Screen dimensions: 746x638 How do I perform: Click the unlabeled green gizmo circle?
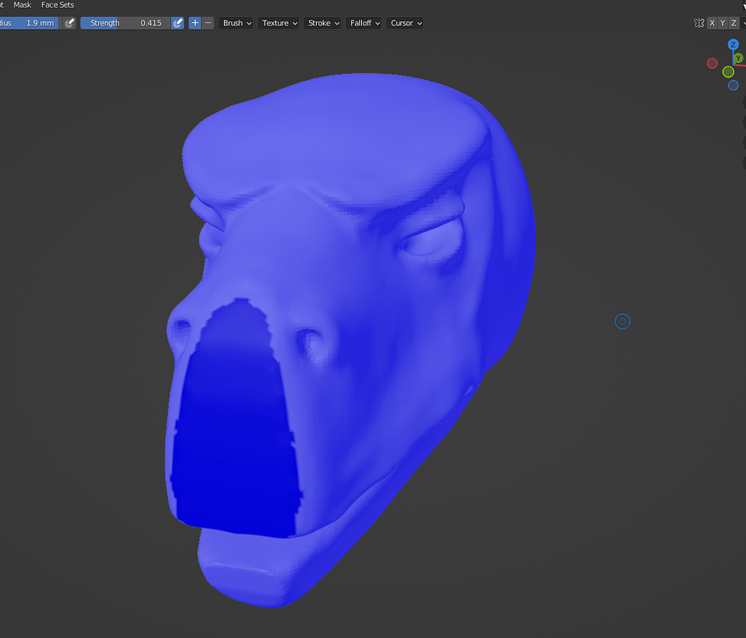pyautogui.click(x=728, y=71)
